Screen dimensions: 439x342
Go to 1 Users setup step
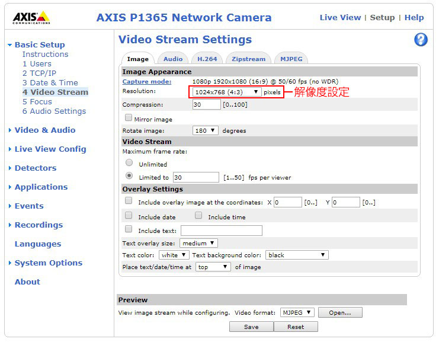click(37, 64)
